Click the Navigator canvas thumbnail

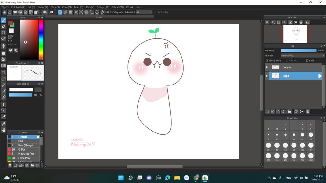coord(295,34)
